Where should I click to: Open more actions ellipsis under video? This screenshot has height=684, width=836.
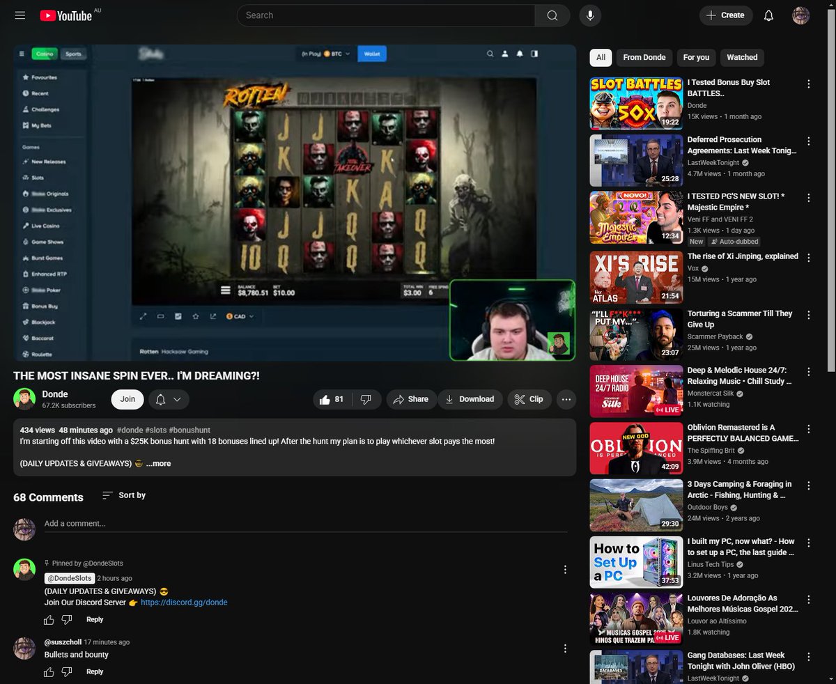566,399
